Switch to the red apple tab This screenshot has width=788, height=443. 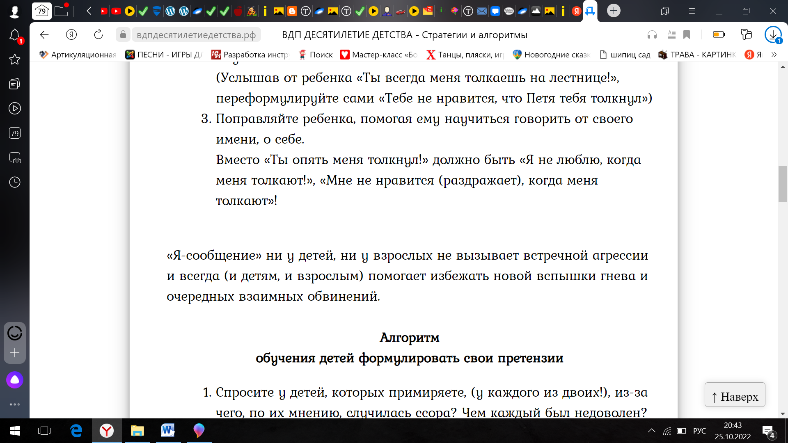(238, 11)
